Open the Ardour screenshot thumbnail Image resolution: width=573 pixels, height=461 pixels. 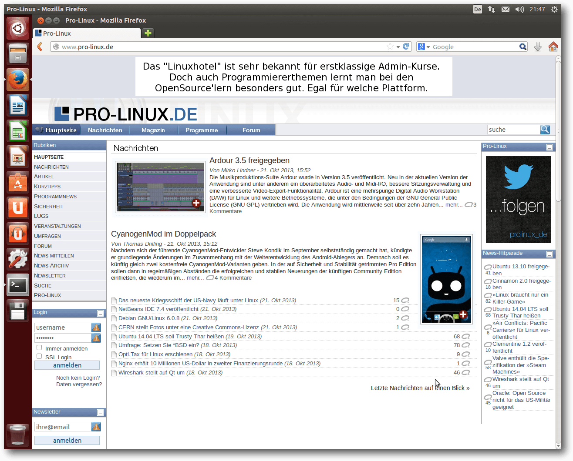tap(160, 187)
